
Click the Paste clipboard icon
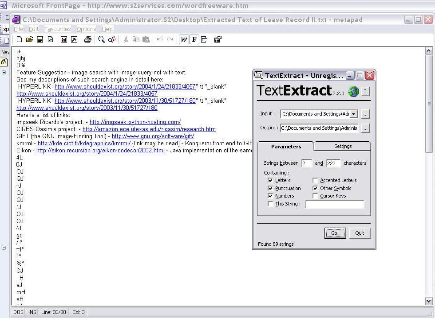coord(146,39)
